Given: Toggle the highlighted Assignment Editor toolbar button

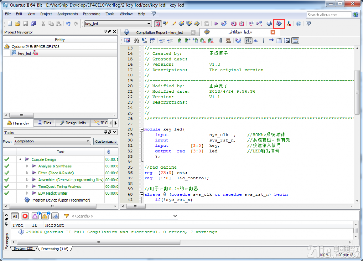Looking at the screenshot, I should pos(158,24).
